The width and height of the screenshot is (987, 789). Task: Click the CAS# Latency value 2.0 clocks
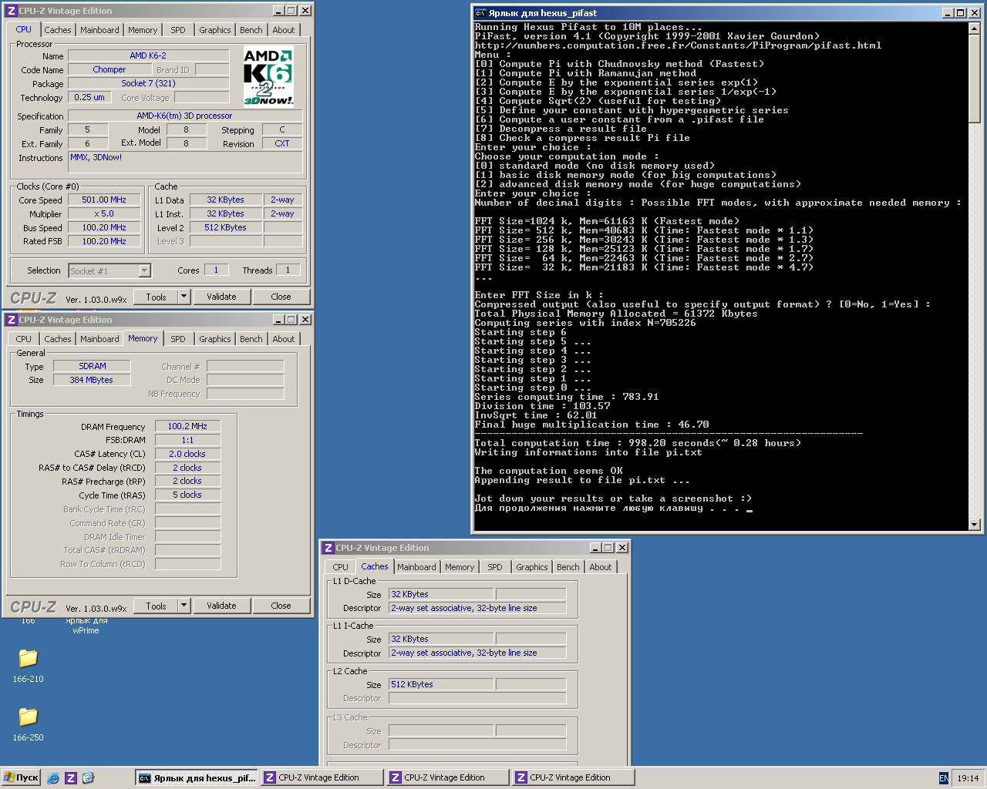pyautogui.click(x=187, y=454)
